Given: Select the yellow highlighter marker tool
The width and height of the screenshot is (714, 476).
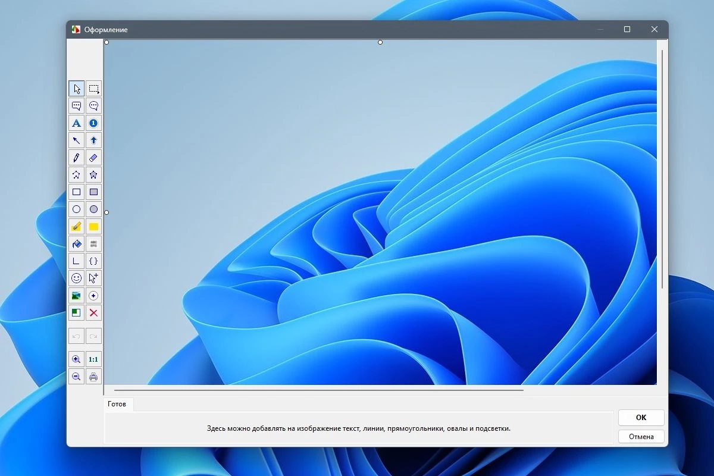Looking at the screenshot, I should click(x=76, y=227).
